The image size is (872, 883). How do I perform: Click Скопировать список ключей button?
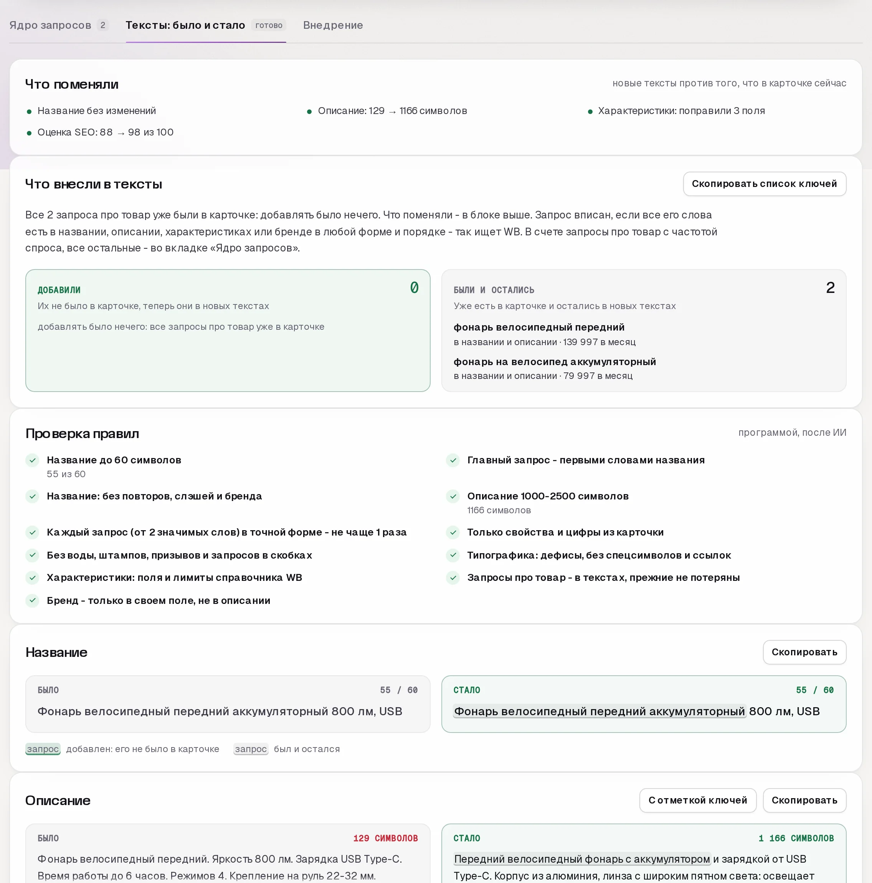[x=764, y=184]
